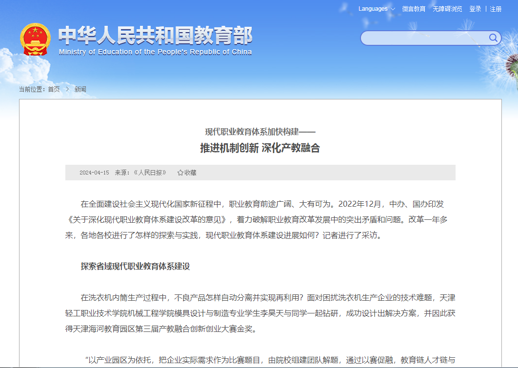Click the 注册 register link
The image size is (518, 368).
click(496, 9)
